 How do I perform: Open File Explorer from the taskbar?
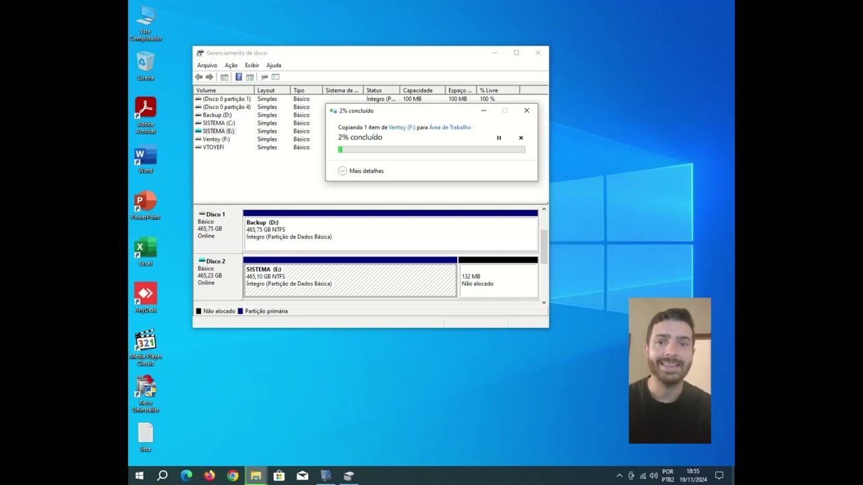tap(256, 476)
